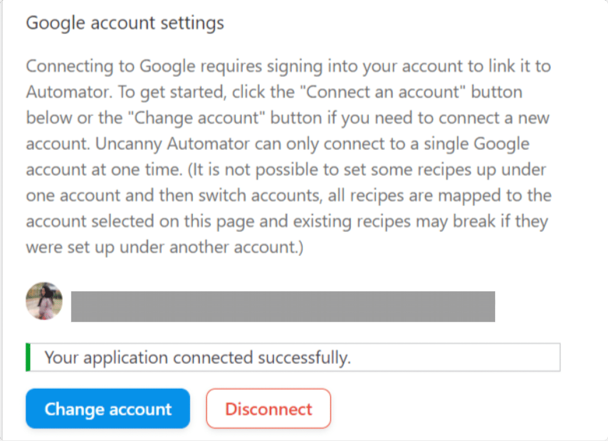Click the gray redacted account name bar

coord(283,307)
